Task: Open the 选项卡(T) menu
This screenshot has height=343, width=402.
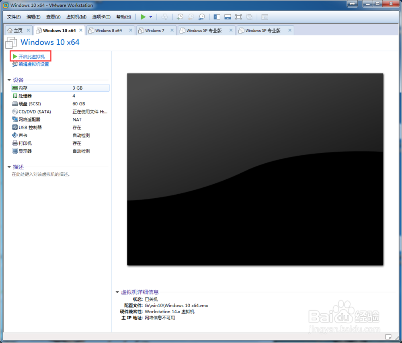Action: tap(101, 17)
